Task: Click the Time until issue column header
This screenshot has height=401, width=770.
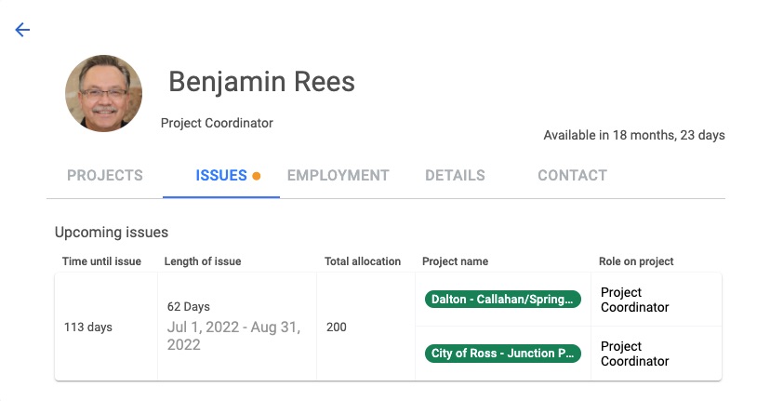Action: 101,261
